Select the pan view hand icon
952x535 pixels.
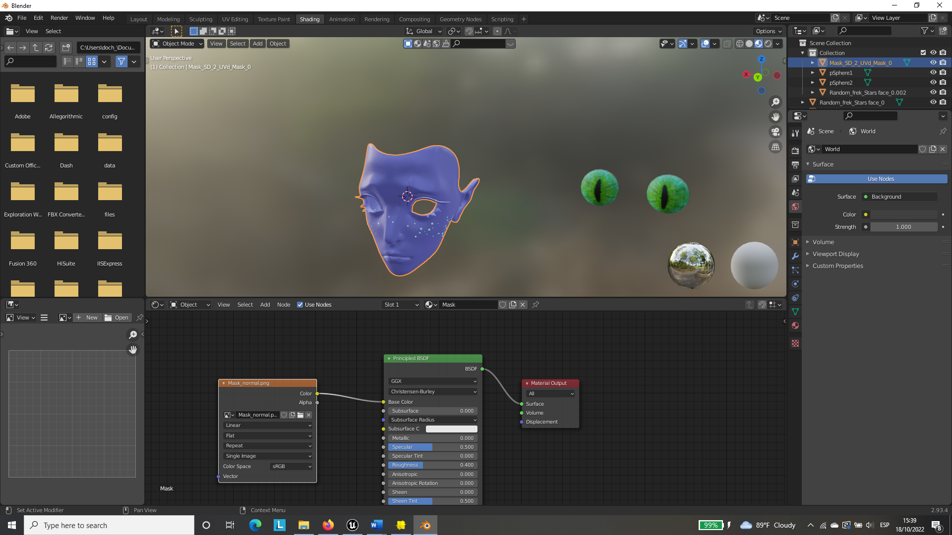click(775, 117)
